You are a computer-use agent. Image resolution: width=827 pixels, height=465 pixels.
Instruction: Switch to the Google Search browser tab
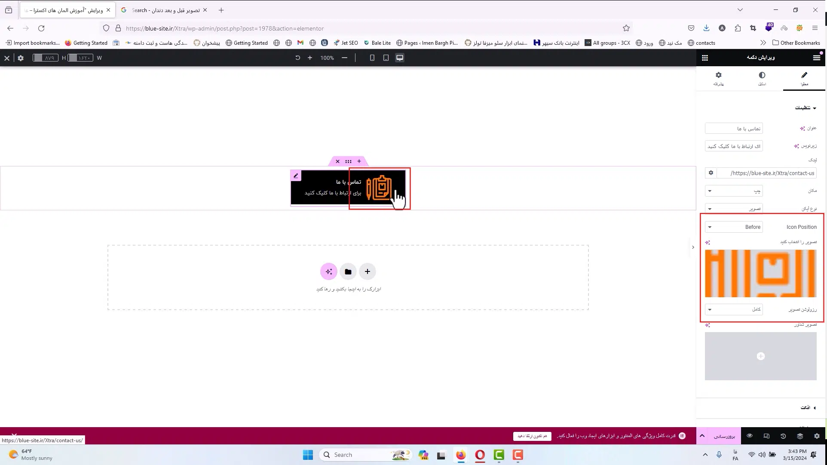tap(164, 10)
